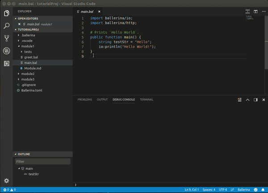Change end of line sequence LF

232,189
